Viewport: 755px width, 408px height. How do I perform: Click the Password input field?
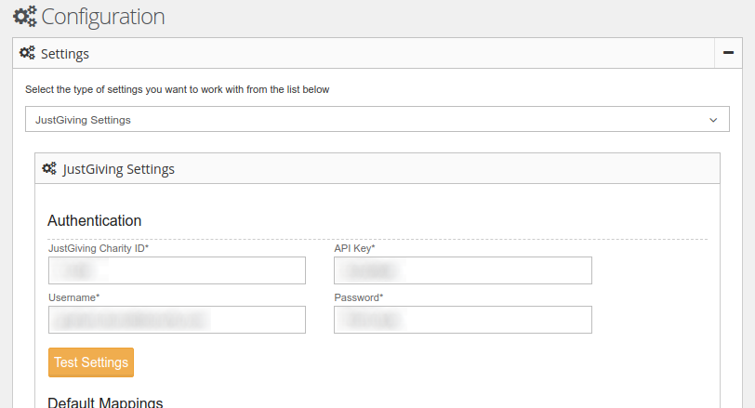(463, 320)
